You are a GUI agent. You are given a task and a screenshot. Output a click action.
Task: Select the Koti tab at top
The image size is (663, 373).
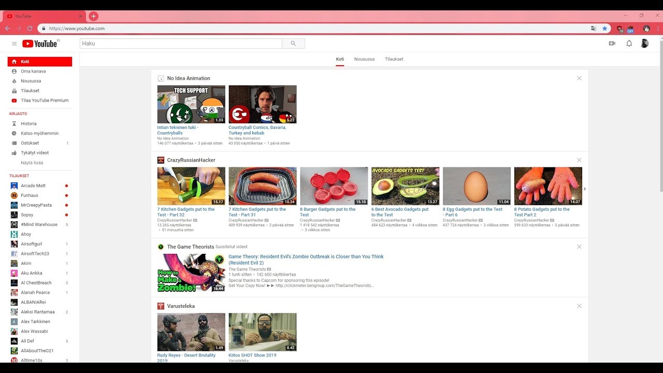[x=340, y=59]
